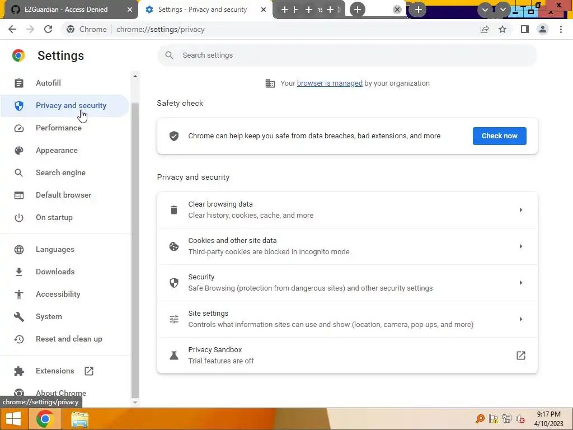Open File Explorer from the taskbar
Image resolution: width=573 pixels, height=430 pixels.
click(79, 419)
